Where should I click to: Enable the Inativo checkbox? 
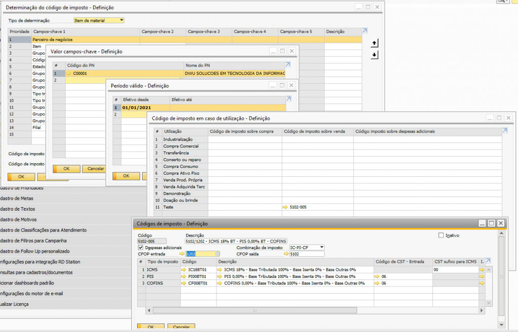(x=441, y=235)
